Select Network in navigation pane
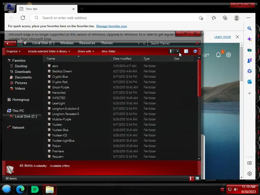 (18, 127)
